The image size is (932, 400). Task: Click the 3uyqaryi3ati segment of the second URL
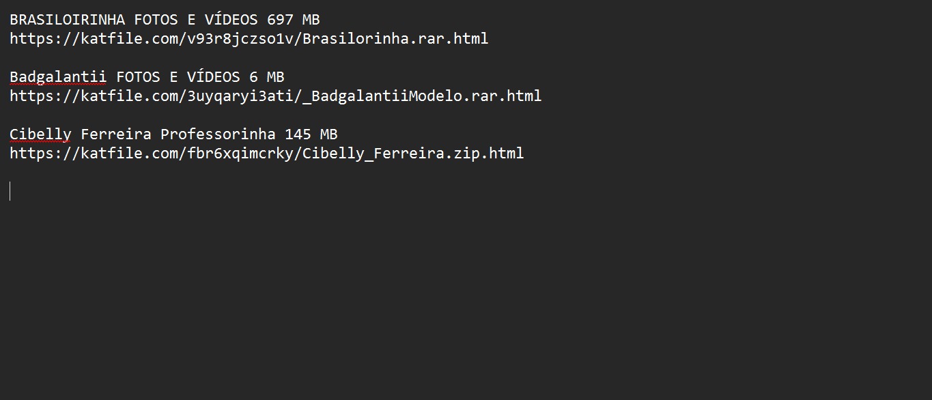[x=240, y=96]
